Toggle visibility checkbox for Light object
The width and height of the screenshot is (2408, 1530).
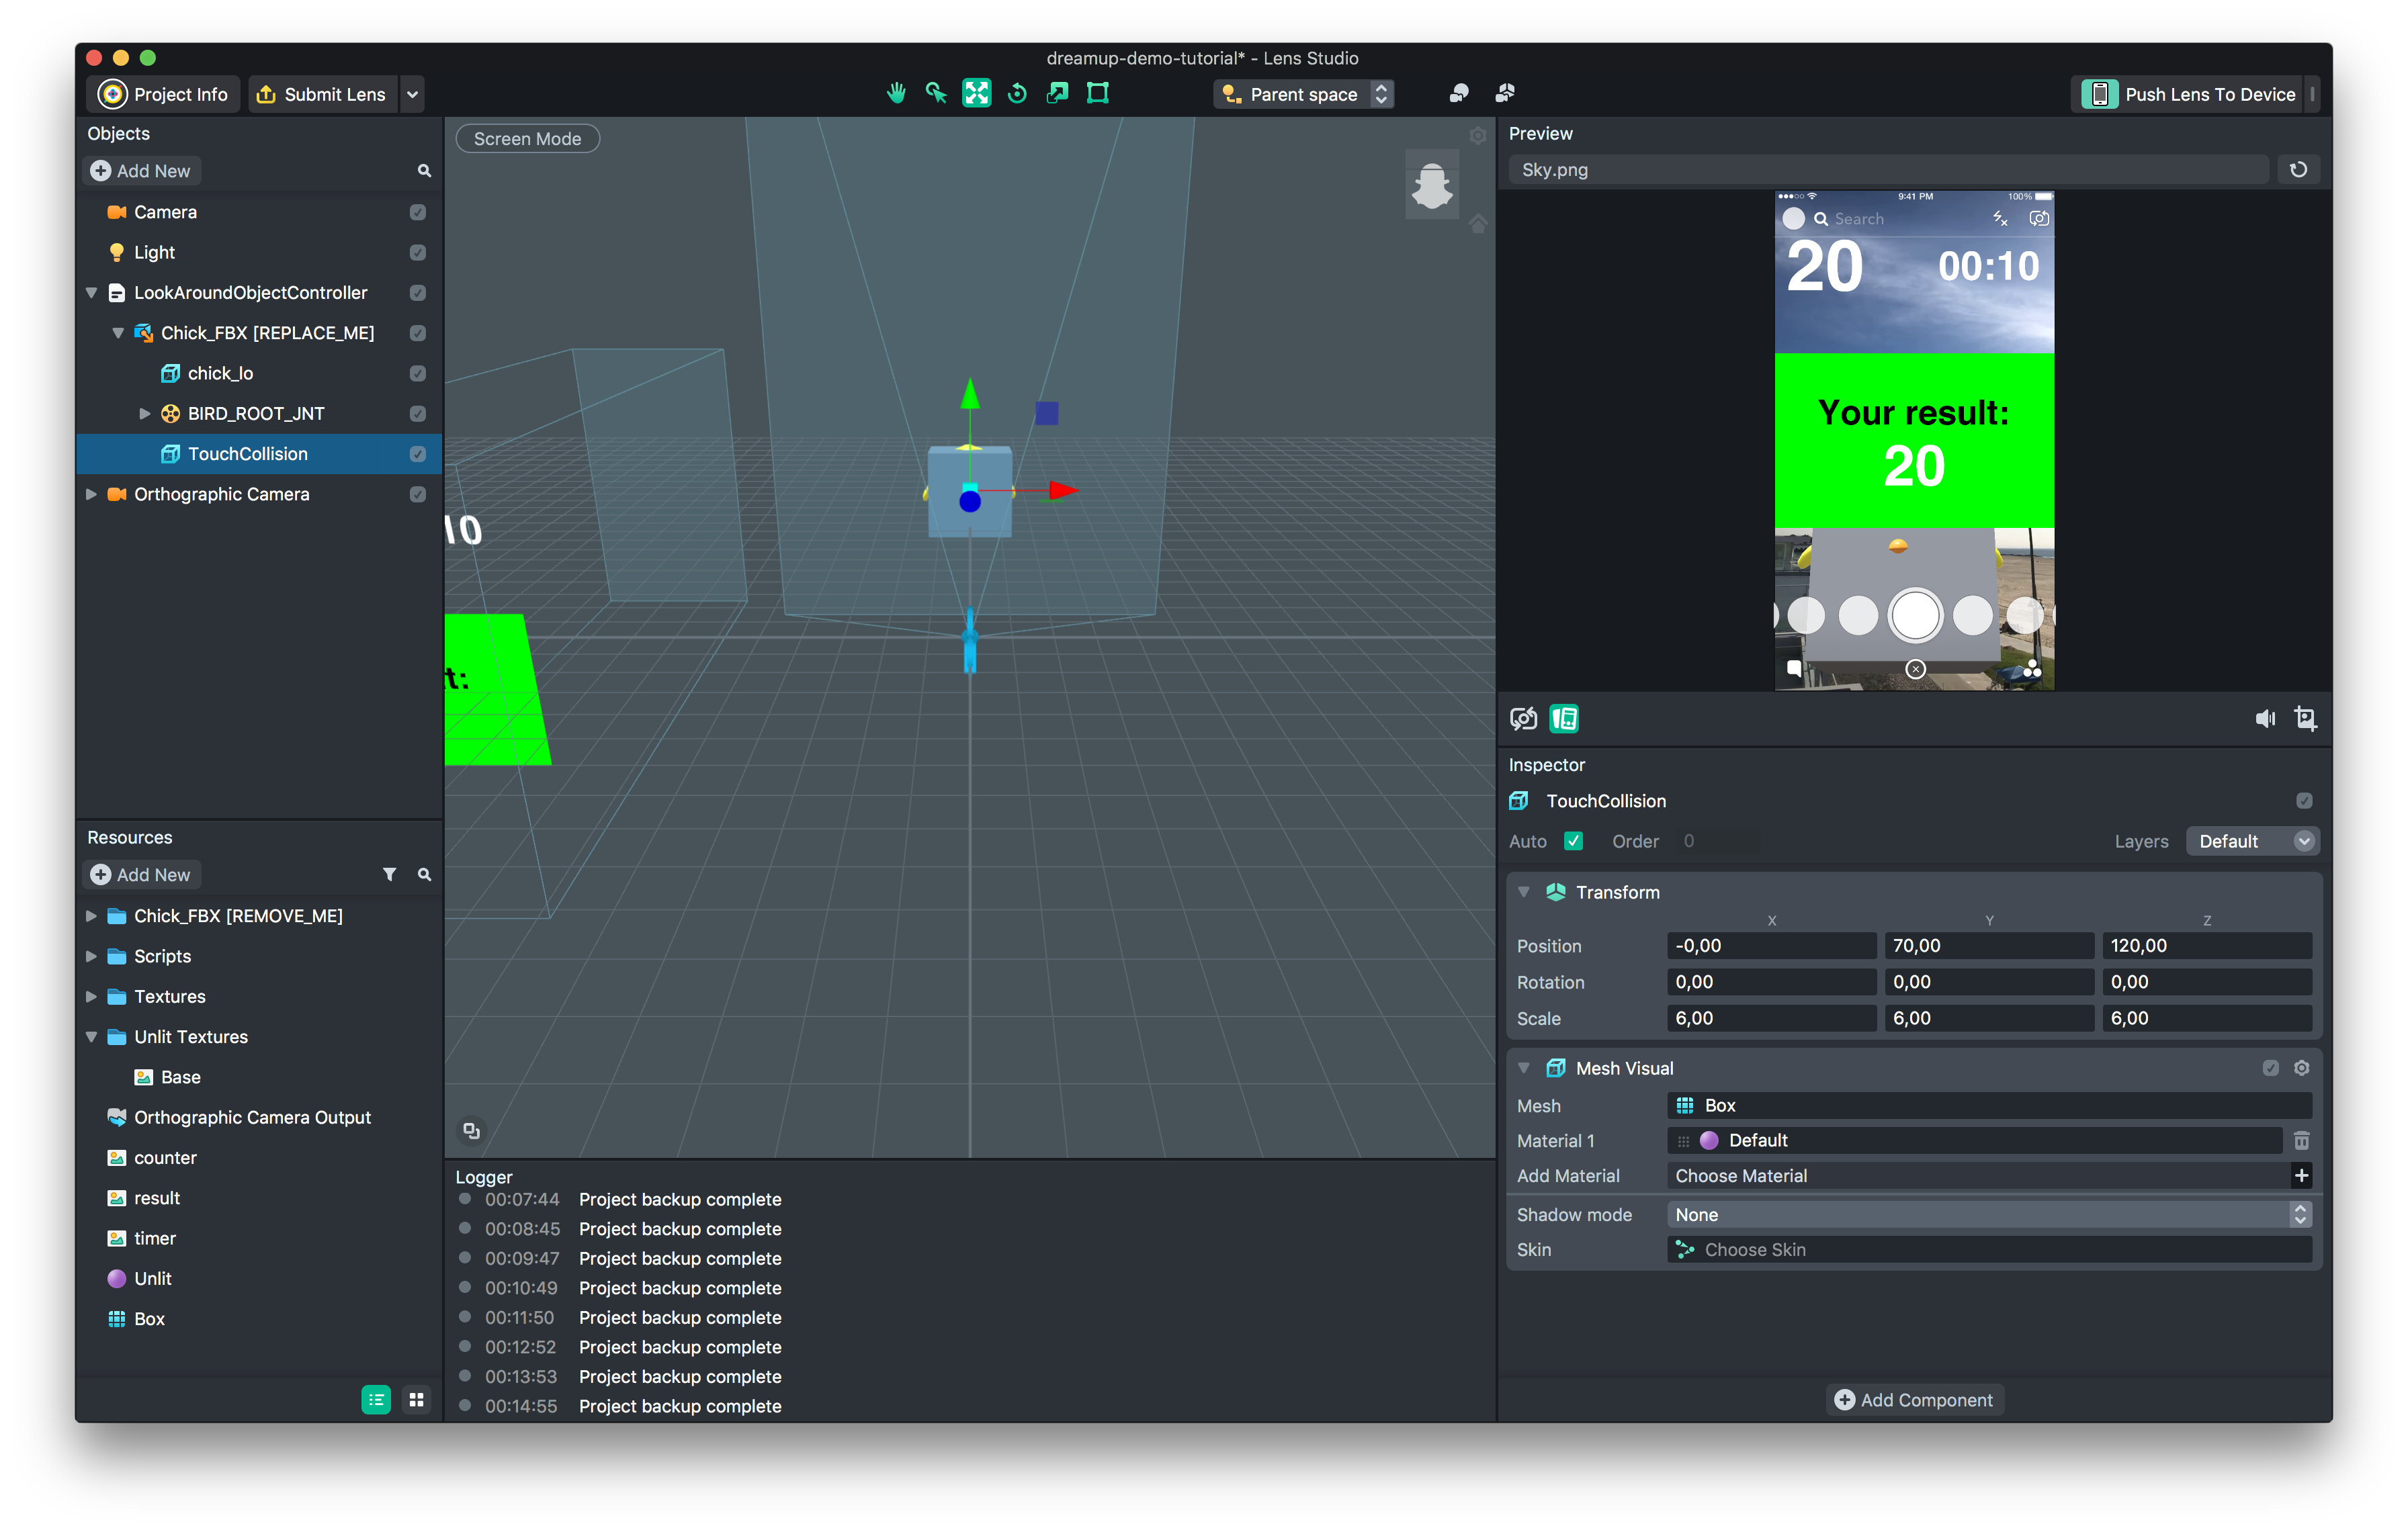tap(418, 253)
